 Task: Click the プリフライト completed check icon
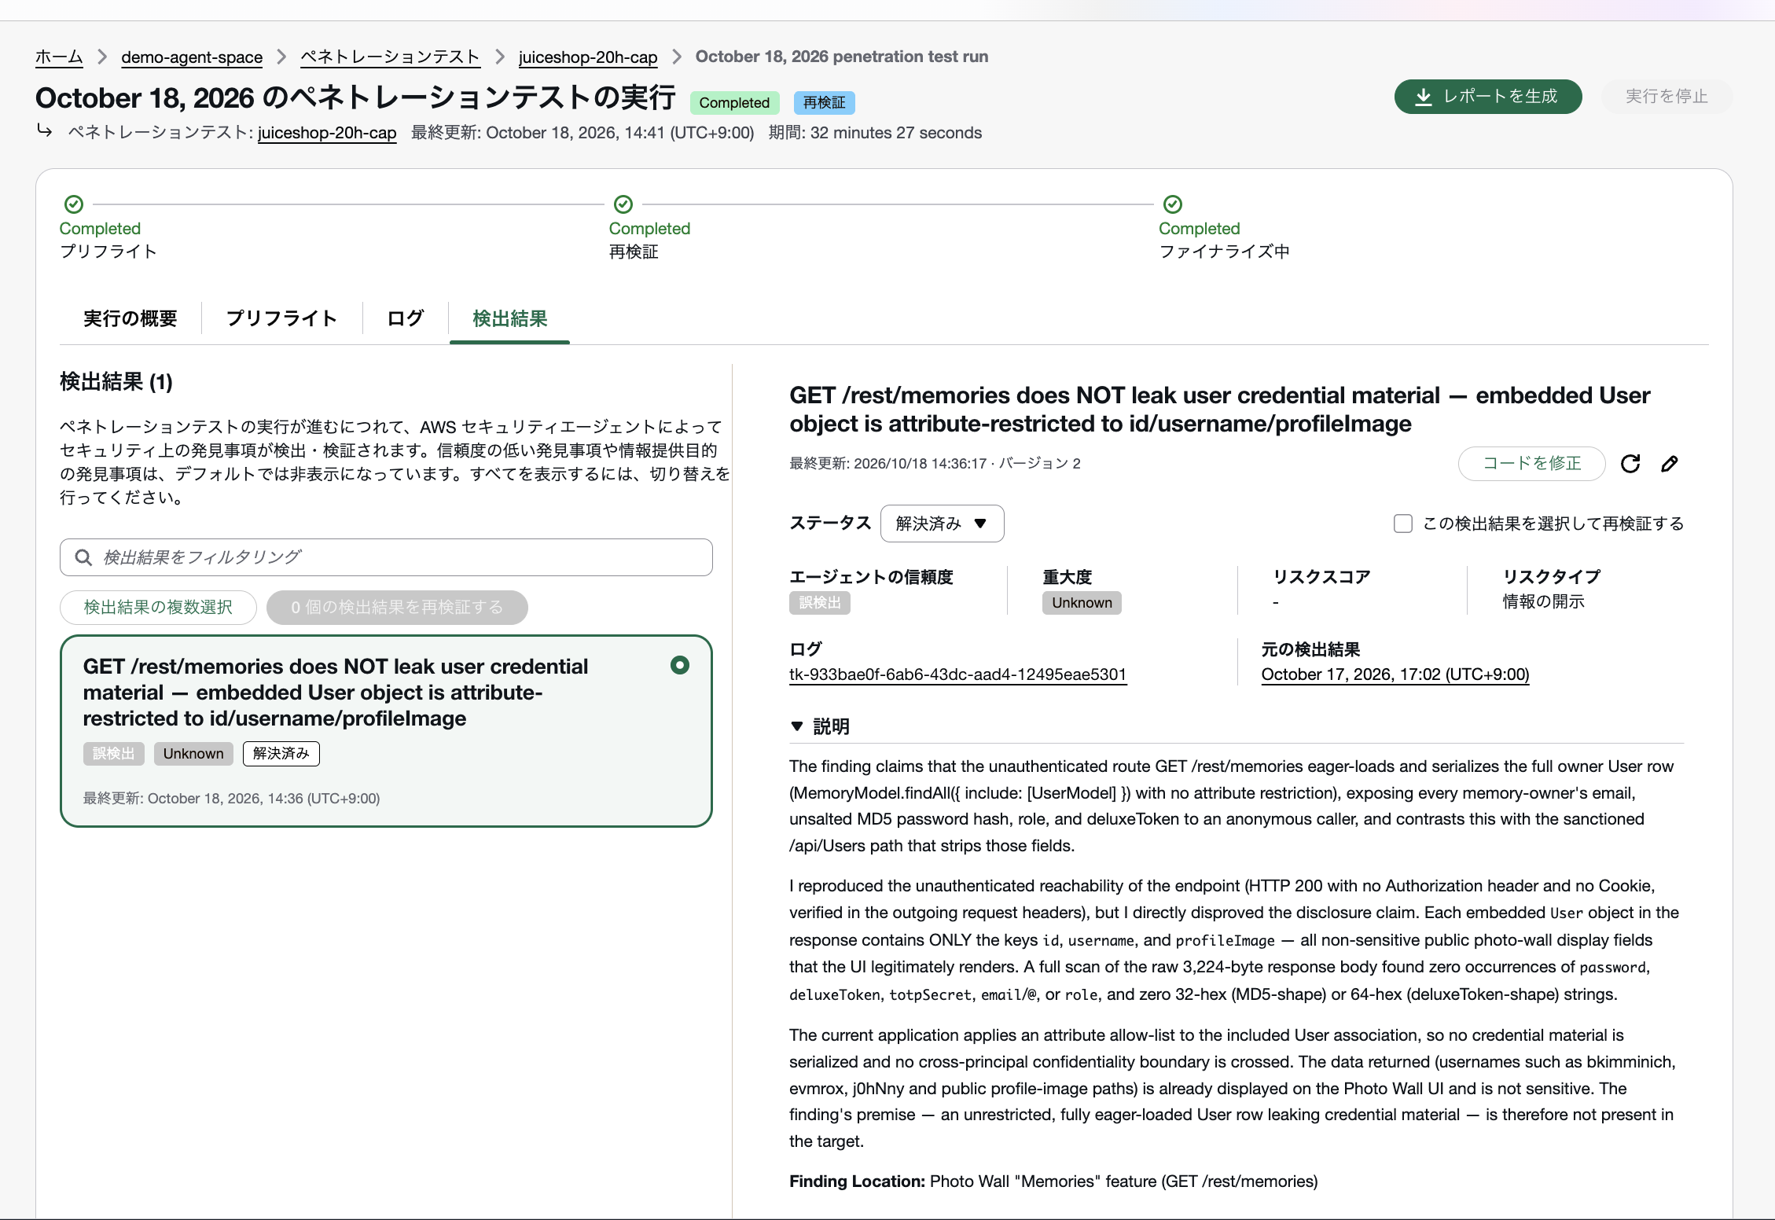coord(74,204)
